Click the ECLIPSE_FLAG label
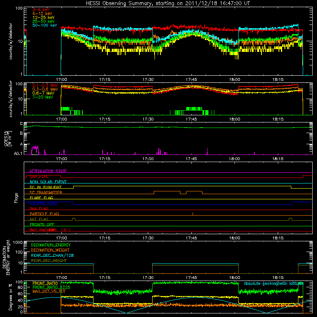The image size is (317, 317). 43,203
